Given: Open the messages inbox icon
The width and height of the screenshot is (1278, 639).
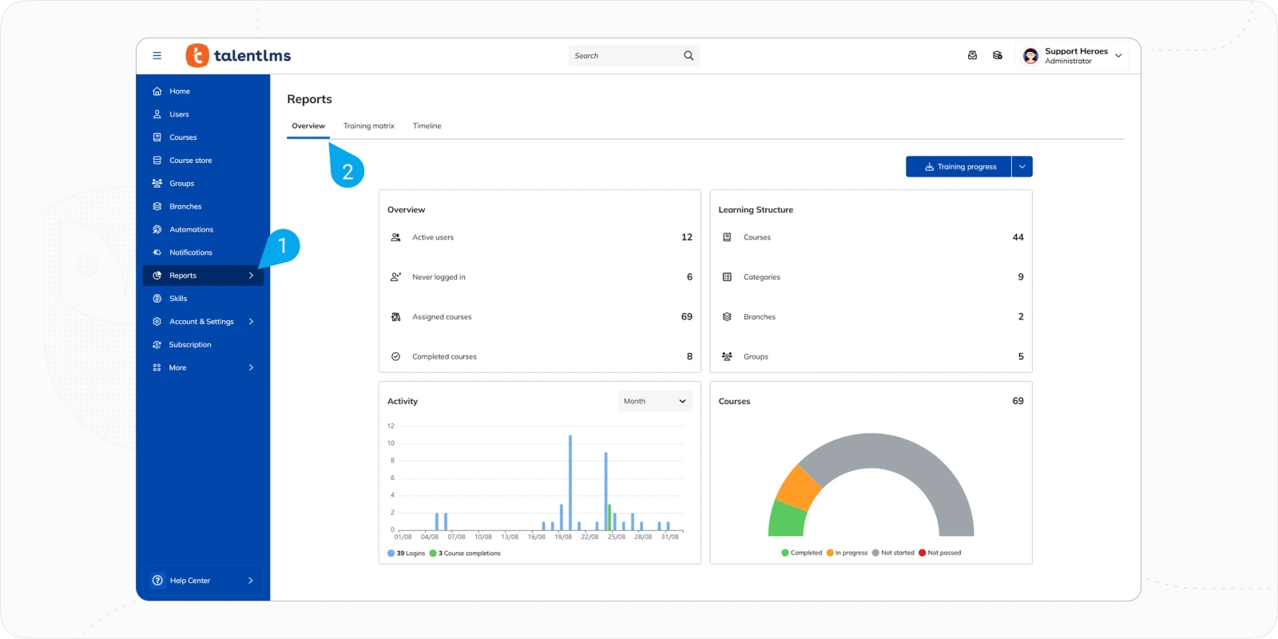Looking at the screenshot, I should (x=972, y=56).
